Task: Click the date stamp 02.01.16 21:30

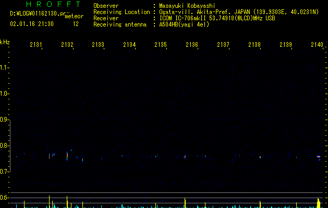Action: (x=32, y=24)
